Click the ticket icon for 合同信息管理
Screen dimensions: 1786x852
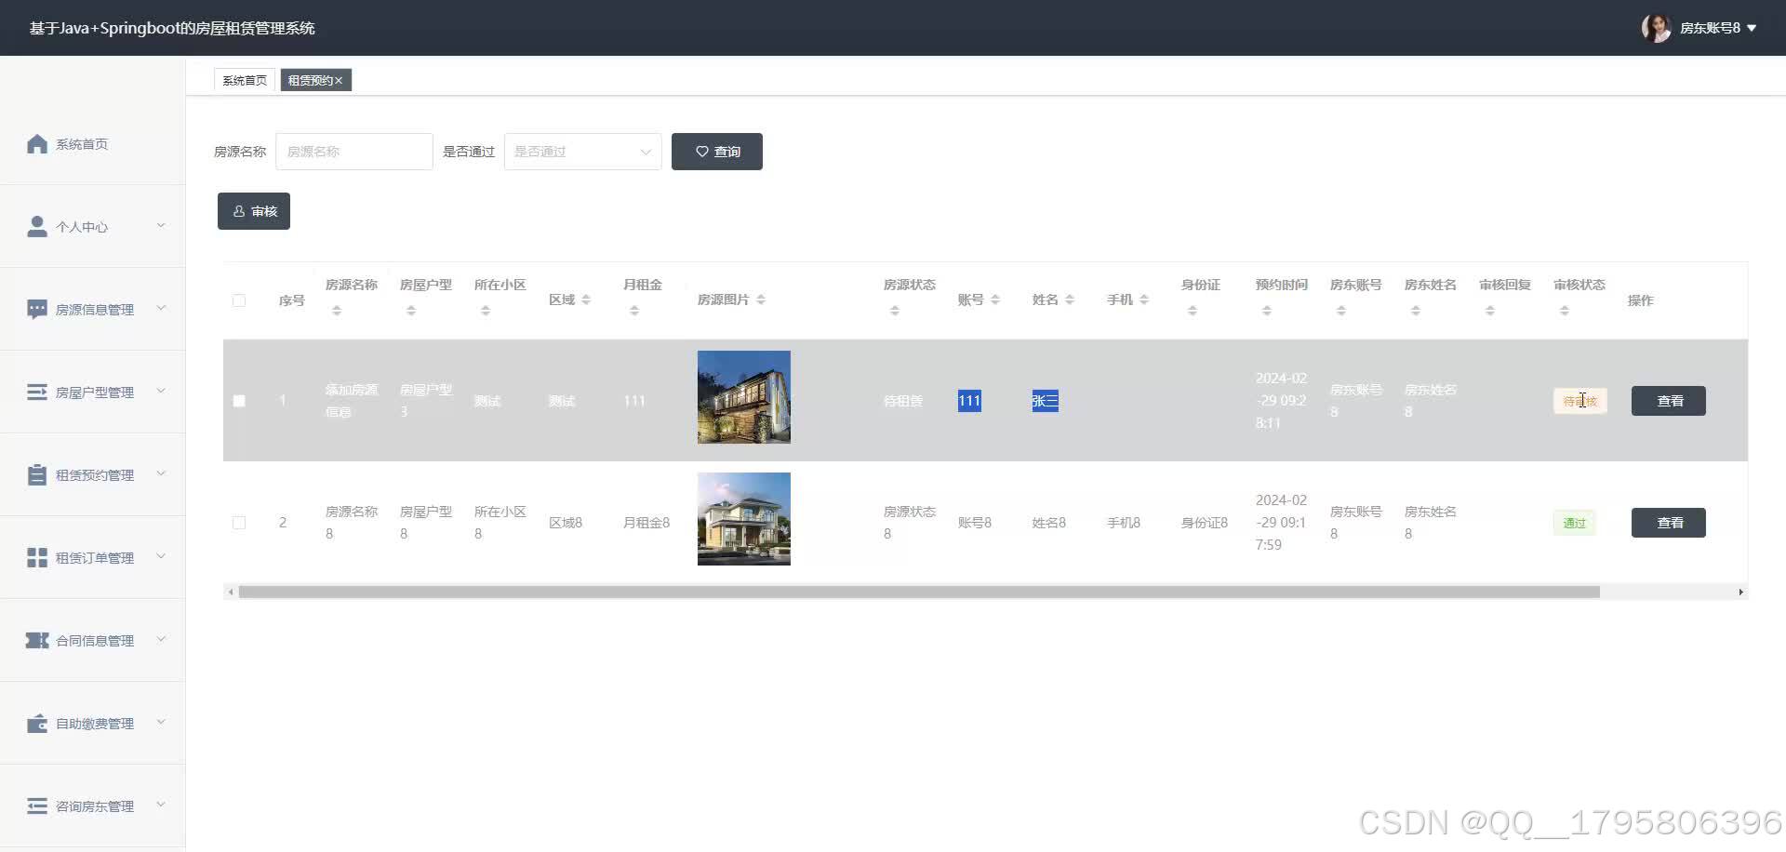[x=37, y=641]
